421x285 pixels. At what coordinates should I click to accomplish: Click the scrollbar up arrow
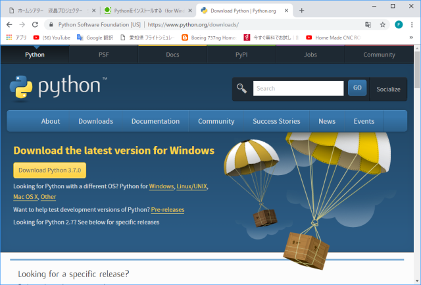[417, 48]
